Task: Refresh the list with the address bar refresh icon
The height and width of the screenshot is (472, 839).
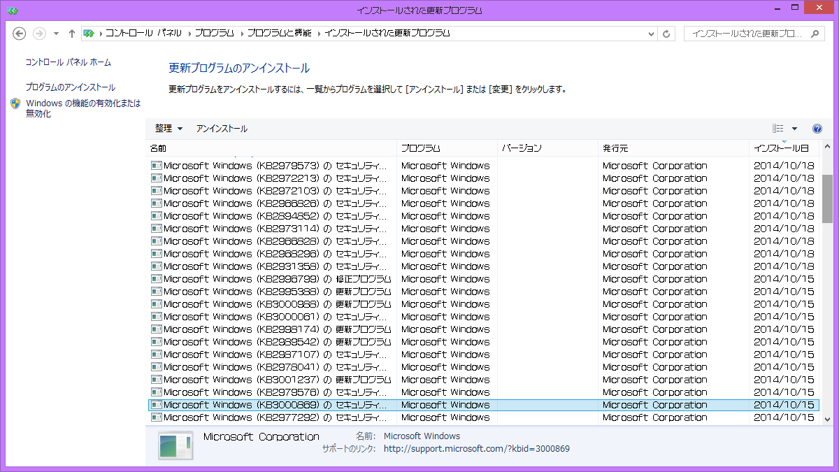Action: point(667,34)
